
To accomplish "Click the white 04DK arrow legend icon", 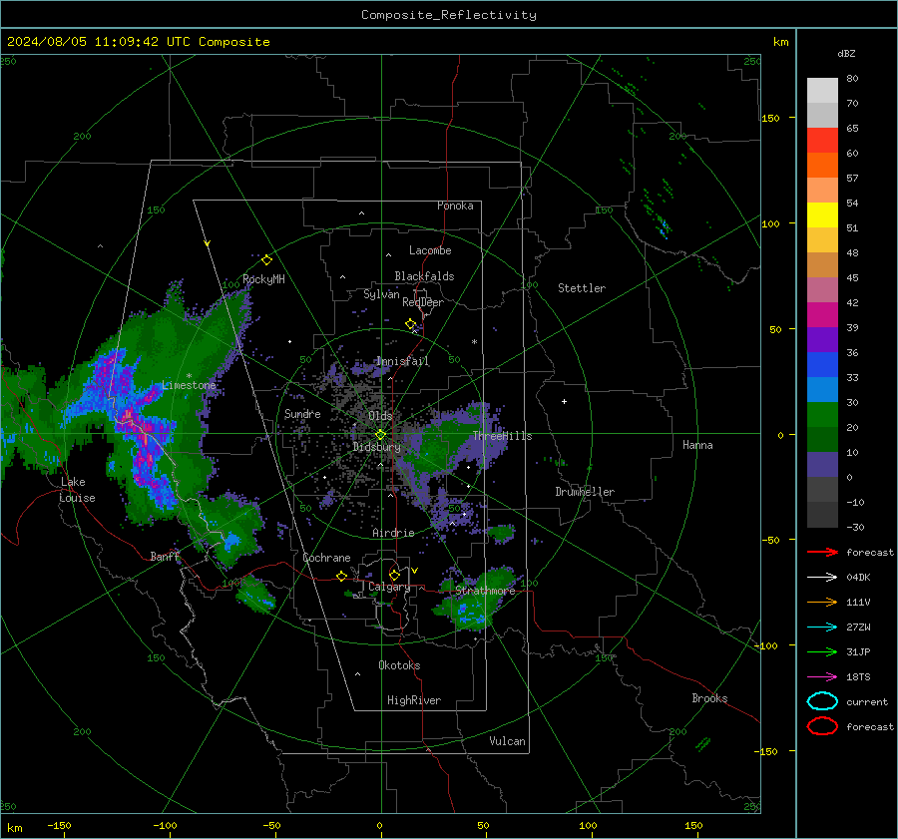I will tap(822, 577).
